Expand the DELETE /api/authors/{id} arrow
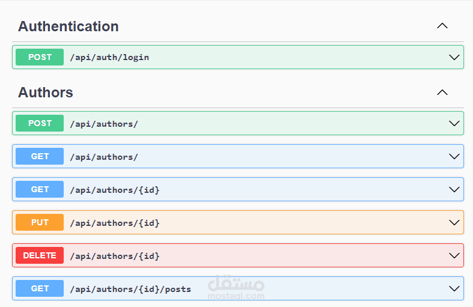 pos(454,255)
